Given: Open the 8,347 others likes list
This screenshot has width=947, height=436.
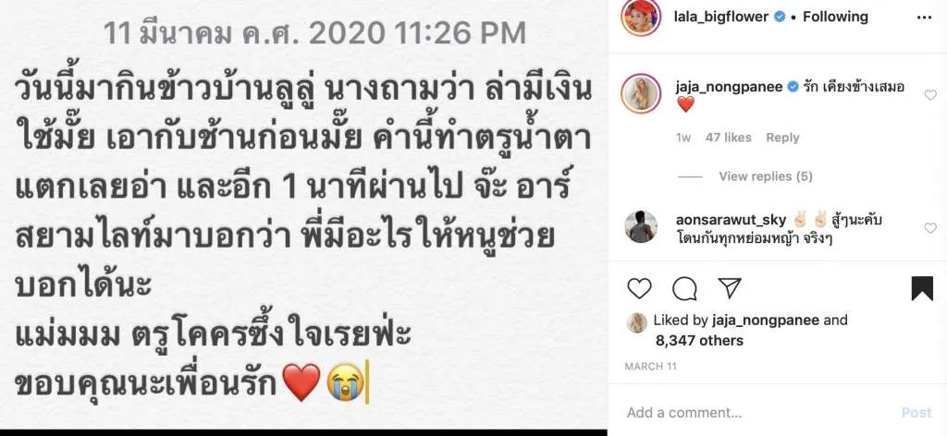Looking at the screenshot, I should (x=699, y=341).
